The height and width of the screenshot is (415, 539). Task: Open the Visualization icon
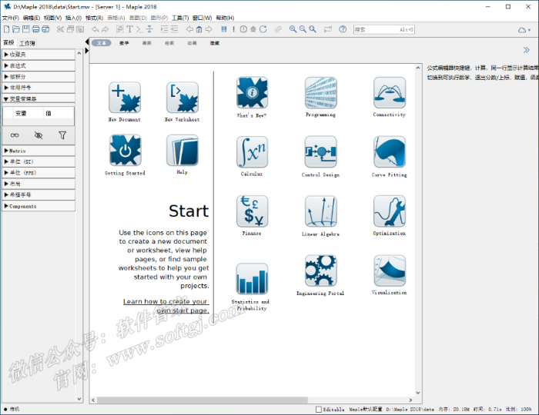(390, 271)
